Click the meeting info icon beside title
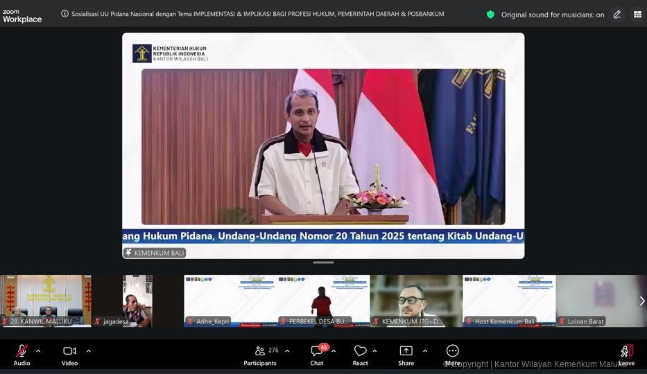This screenshot has height=374, width=647. coord(65,14)
